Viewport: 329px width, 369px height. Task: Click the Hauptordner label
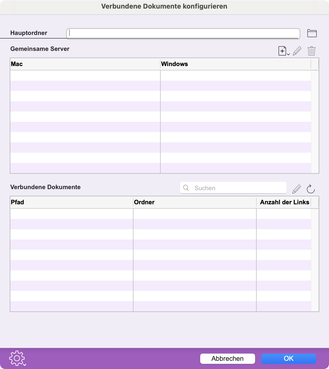[29, 33]
